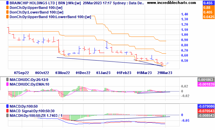
Task: Click the gray MACDH 100:50 legend marker
Action: (7, 116)
